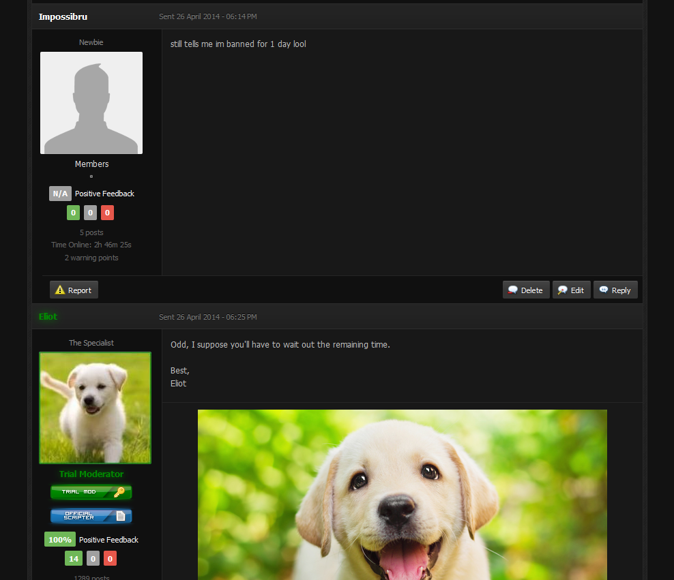This screenshot has width=674, height=580.
Task: Click the 'Trial Moderator' group label
Action: (x=91, y=474)
